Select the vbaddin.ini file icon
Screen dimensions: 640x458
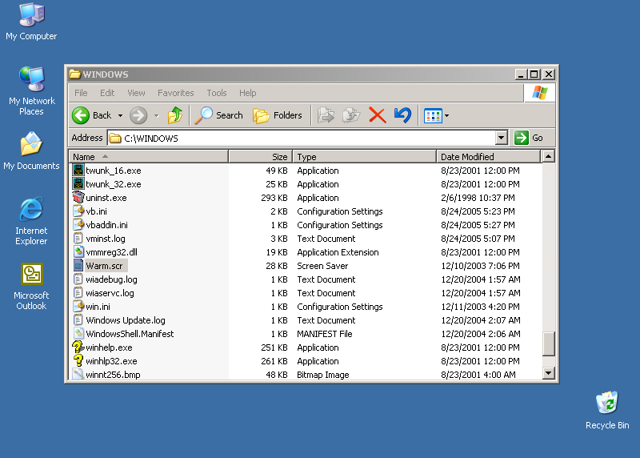click(x=78, y=225)
